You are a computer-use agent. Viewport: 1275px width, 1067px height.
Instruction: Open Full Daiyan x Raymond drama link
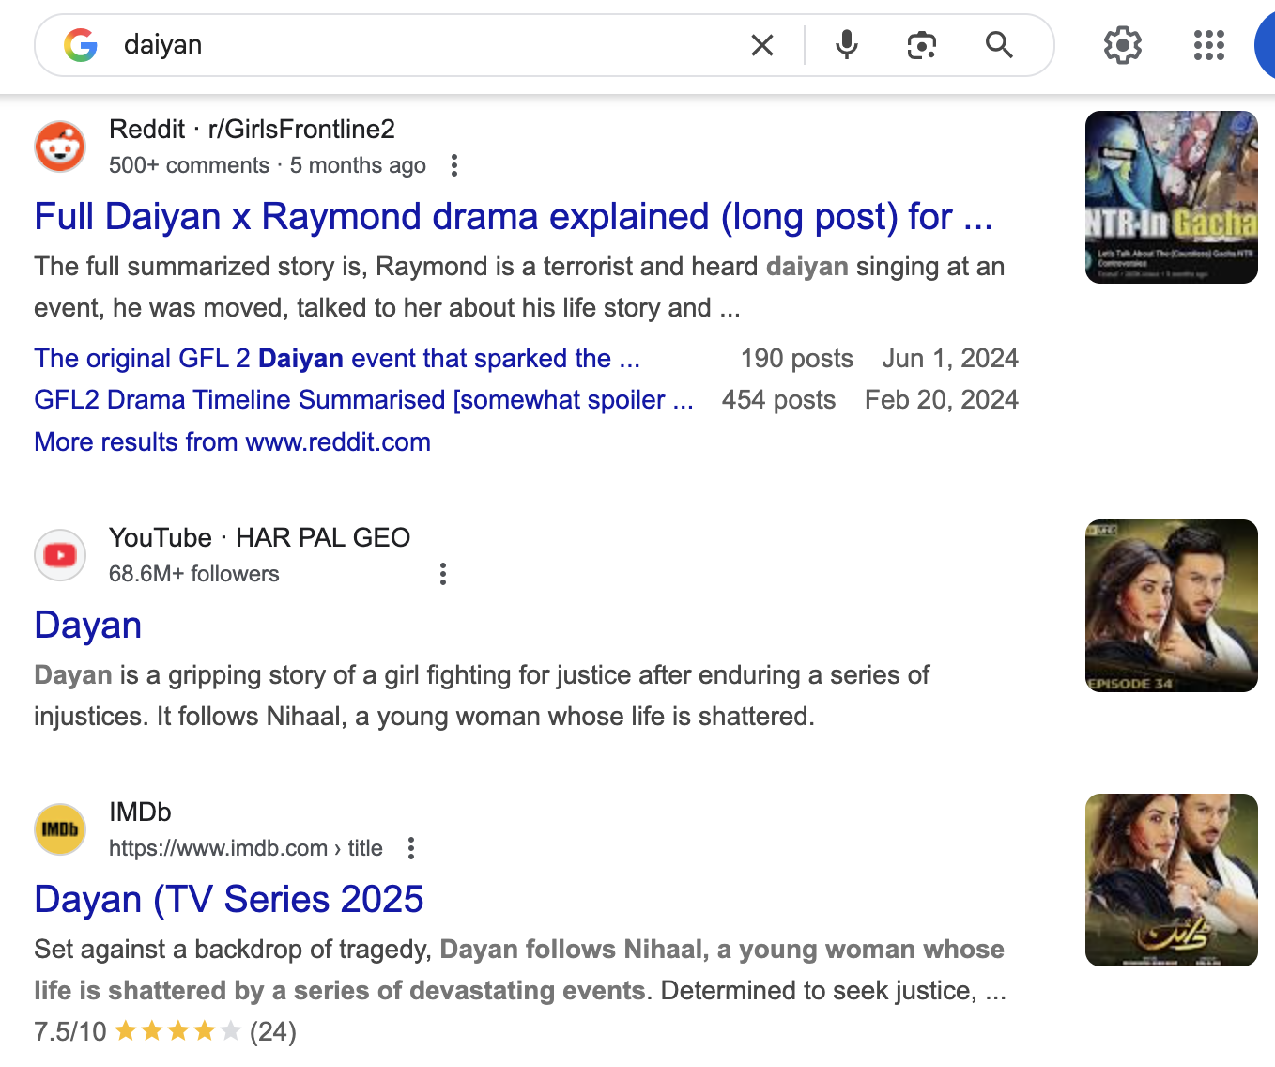point(514,217)
